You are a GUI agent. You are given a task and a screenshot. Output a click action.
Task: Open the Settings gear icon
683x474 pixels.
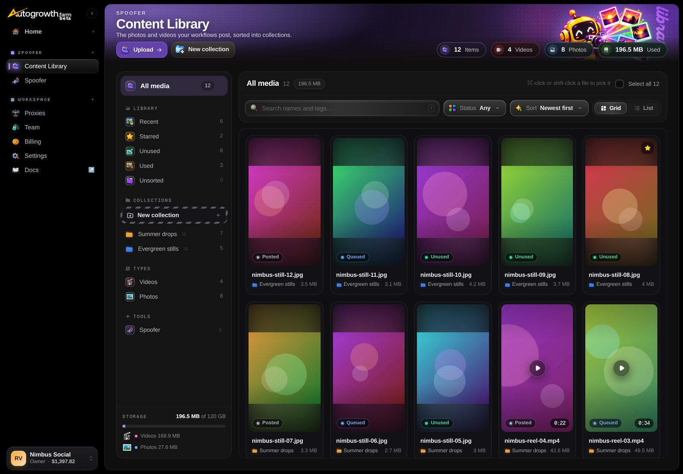click(x=16, y=156)
